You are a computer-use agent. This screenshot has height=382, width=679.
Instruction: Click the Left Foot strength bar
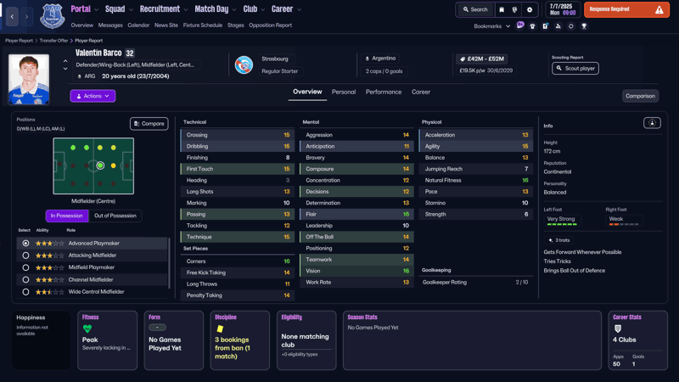(x=562, y=224)
